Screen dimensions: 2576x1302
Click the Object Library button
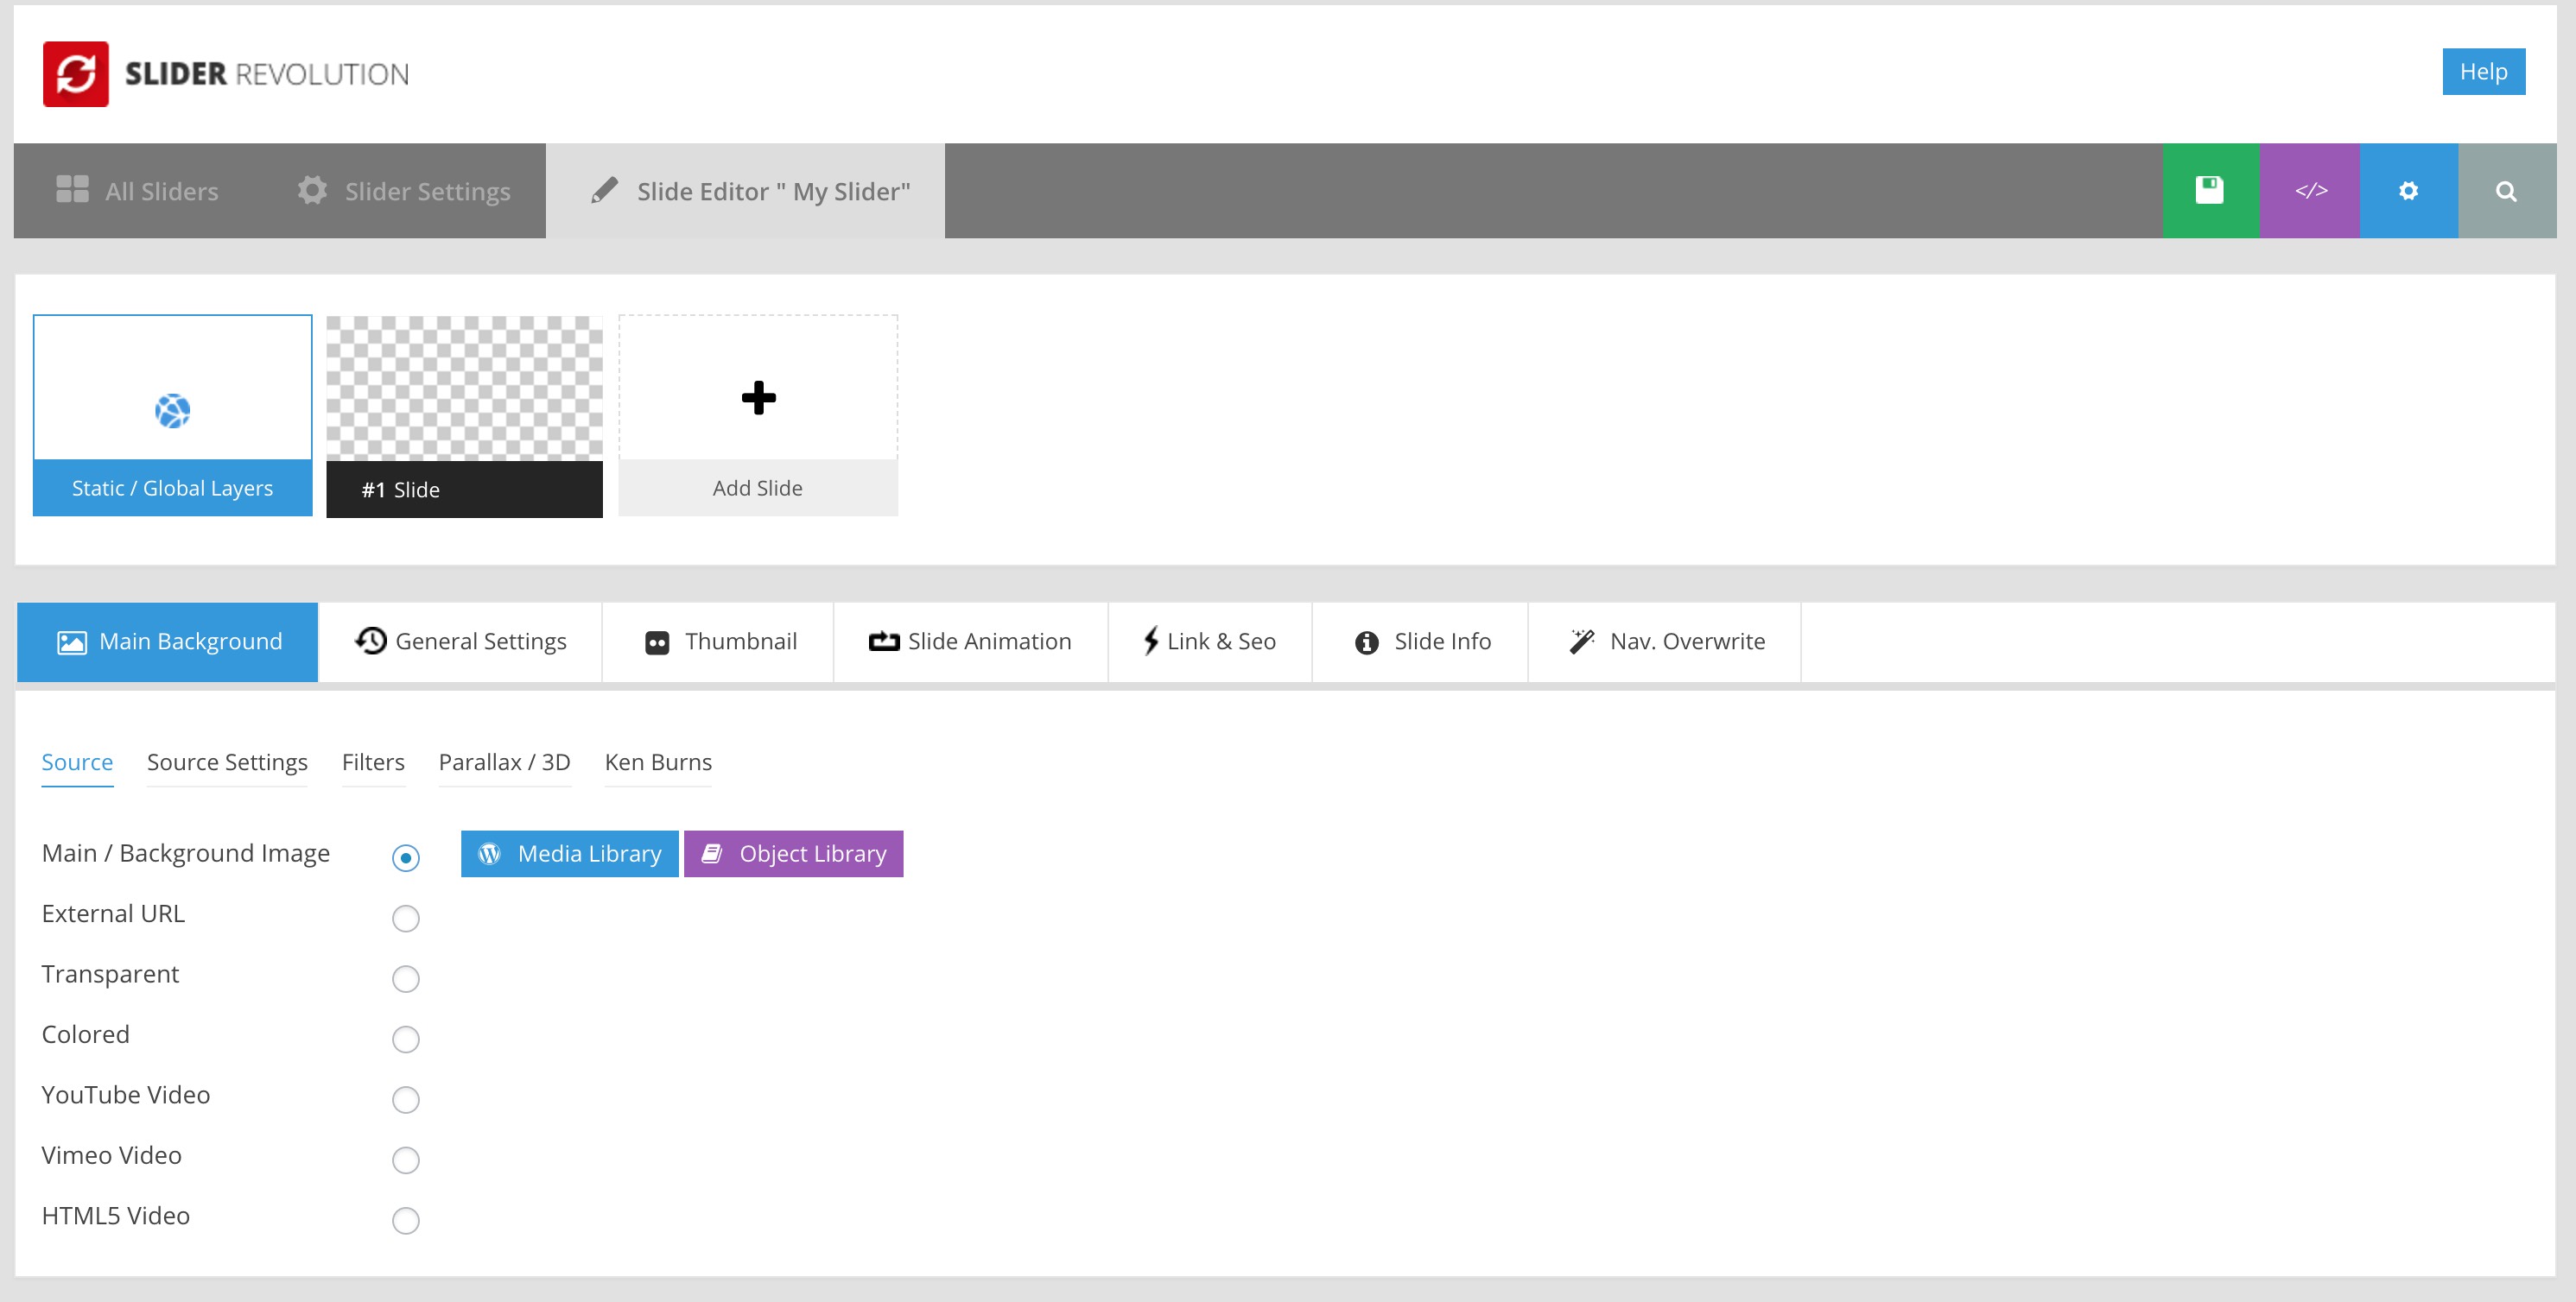click(794, 853)
